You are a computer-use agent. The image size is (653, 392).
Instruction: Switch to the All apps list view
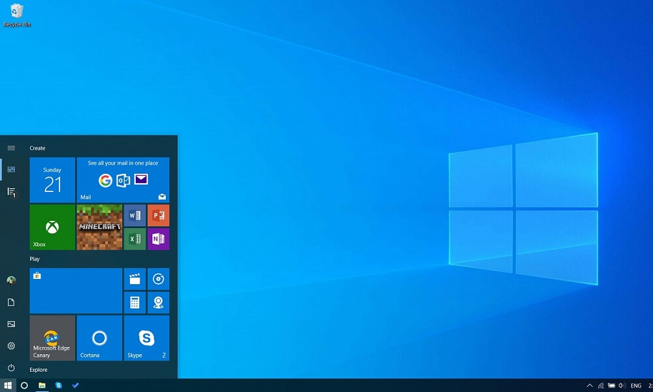[11, 191]
